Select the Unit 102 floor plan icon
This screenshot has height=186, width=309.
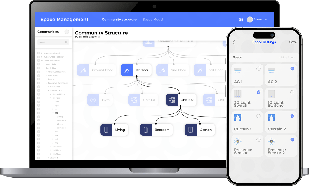pos(172,100)
